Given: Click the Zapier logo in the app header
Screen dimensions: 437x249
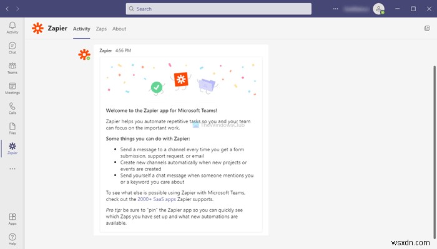Looking at the screenshot, I should click(37, 29).
